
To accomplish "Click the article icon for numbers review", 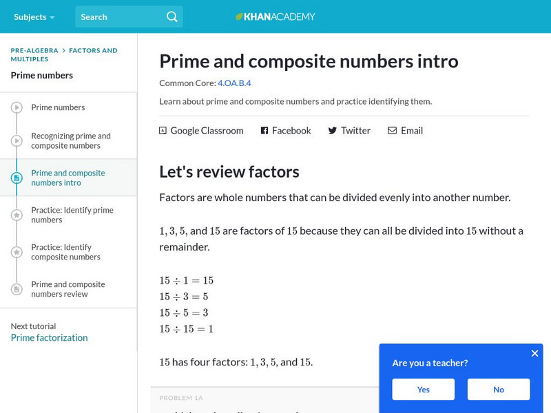I will tap(17, 289).
